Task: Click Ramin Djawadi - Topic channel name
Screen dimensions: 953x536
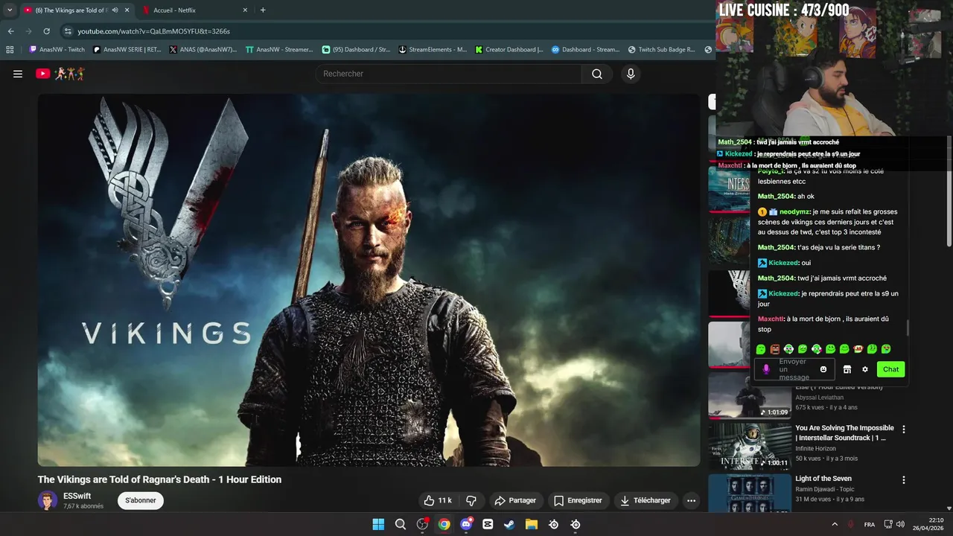Action: click(x=823, y=489)
